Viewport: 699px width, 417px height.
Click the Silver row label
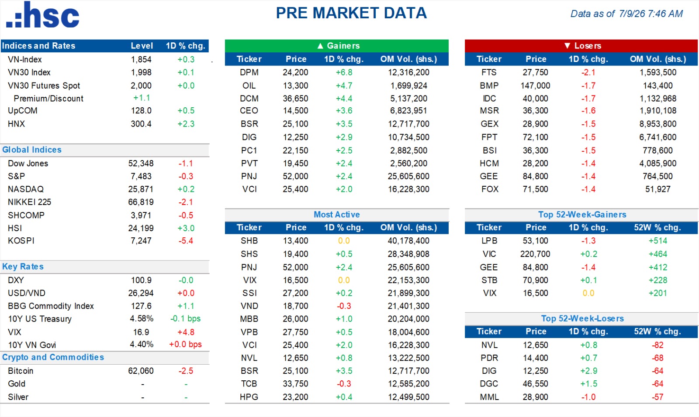click(18, 397)
